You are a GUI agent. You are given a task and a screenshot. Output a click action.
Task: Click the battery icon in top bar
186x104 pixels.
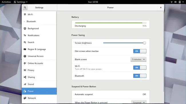point(180,2)
